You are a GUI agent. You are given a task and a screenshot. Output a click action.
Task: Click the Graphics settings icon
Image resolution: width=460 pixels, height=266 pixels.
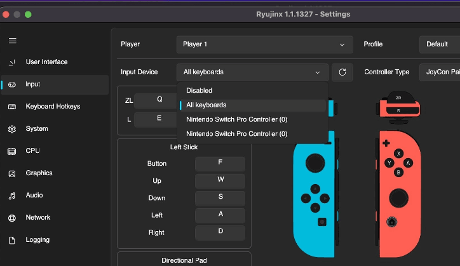click(12, 173)
